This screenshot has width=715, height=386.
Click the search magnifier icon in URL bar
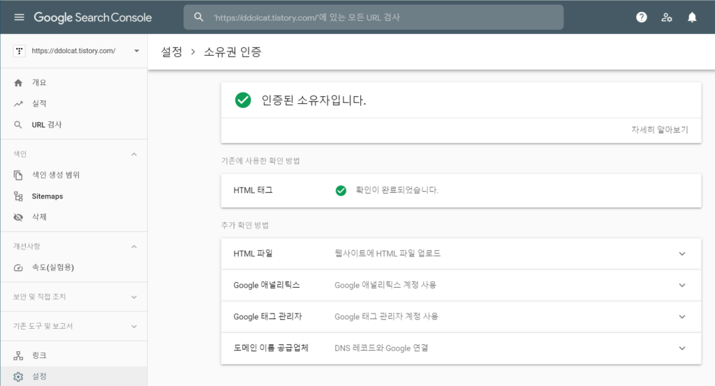click(x=199, y=17)
